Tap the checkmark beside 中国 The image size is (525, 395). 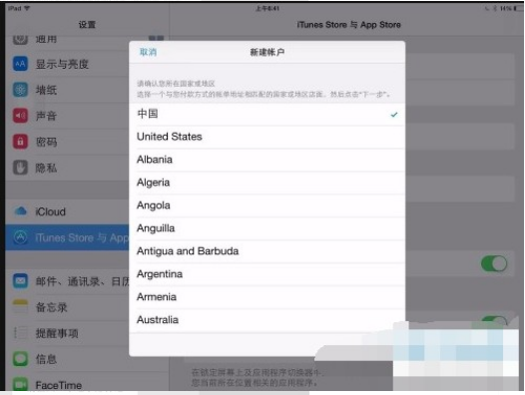pos(394,115)
